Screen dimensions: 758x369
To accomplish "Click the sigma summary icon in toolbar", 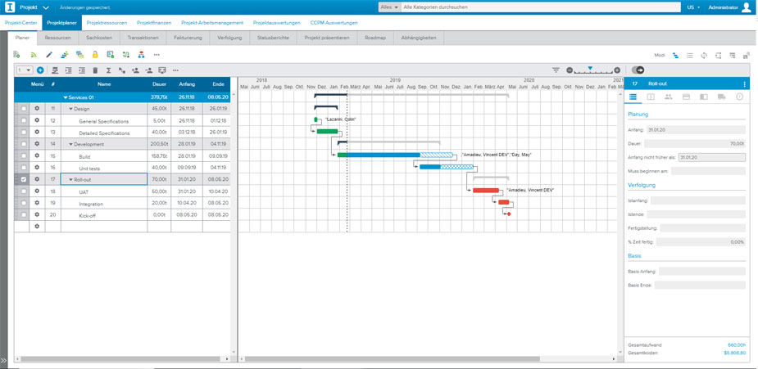I will click(108, 70).
